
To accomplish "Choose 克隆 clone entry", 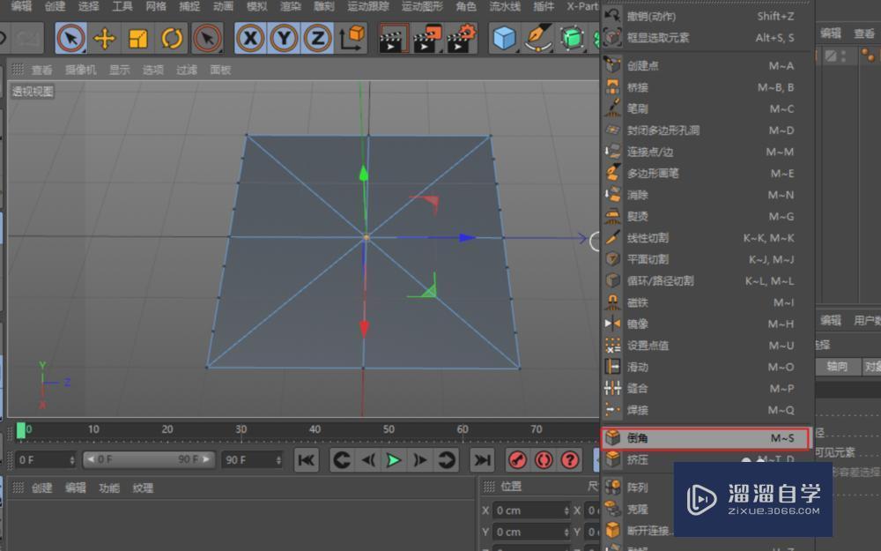I will tap(638, 509).
